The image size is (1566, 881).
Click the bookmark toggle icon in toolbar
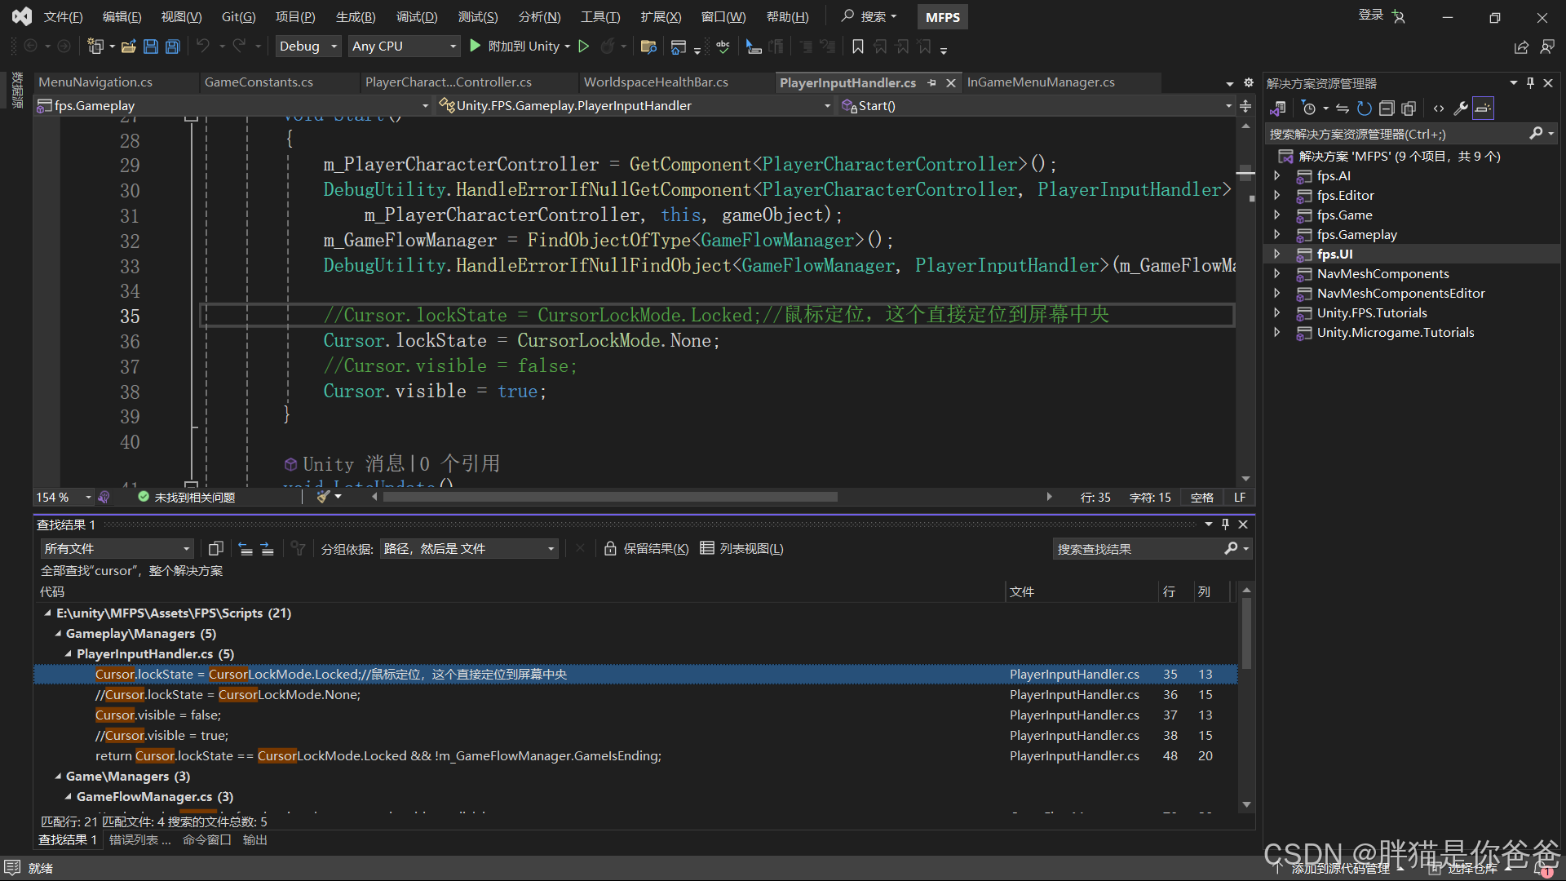[857, 46]
